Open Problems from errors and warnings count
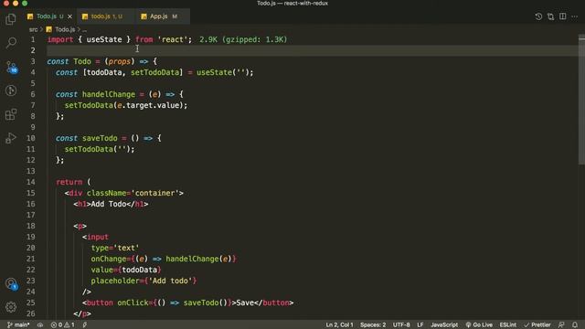Screen dimensions: 585x329 pyautogui.click(x=62, y=325)
